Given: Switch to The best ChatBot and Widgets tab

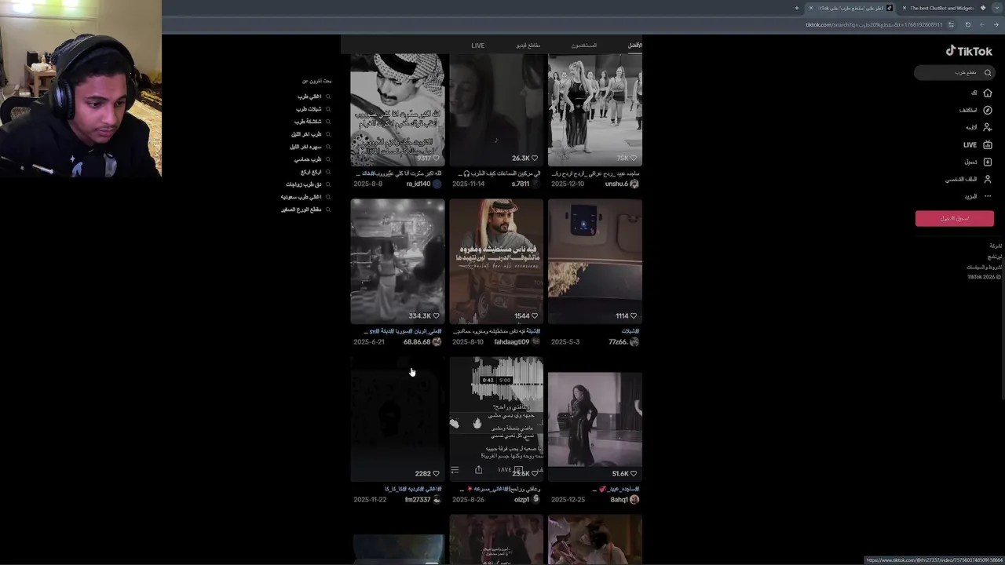Looking at the screenshot, I should 941,8.
